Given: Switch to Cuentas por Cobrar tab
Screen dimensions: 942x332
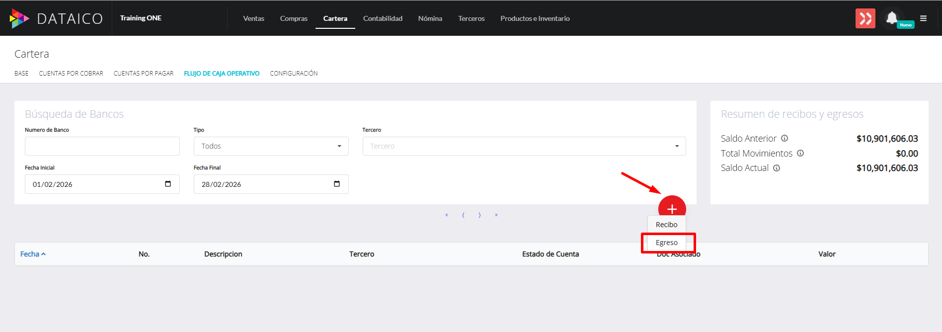Looking at the screenshot, I should click(x=71, y=73).
